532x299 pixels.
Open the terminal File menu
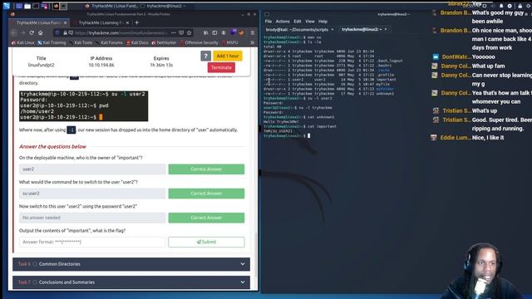tap(268, 22)
